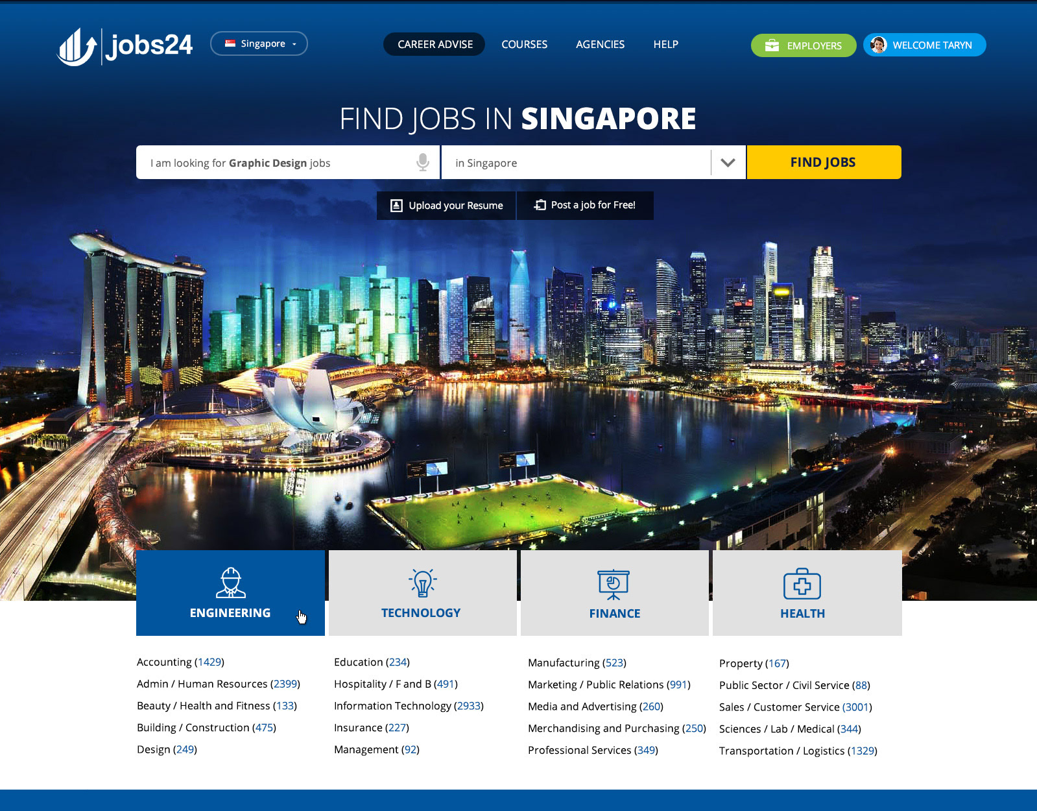The width and height of the screenshot is (1037, 811).
Task: Open Admin / Human Resources (2399) link
Action: [x=219, y=684]
